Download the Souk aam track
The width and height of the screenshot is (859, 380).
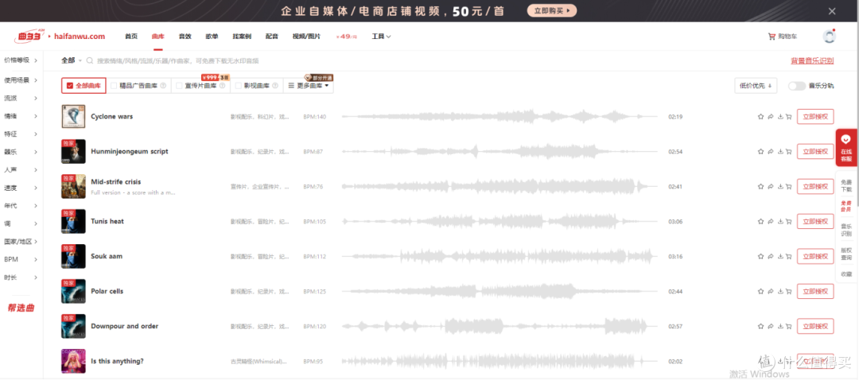[x=779, y=257]
